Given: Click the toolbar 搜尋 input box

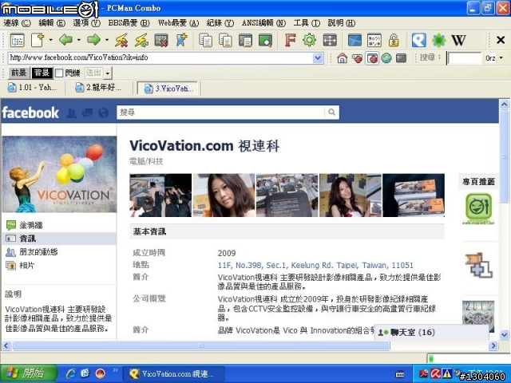Looking at the screenshot, I should tap(465, 58).
